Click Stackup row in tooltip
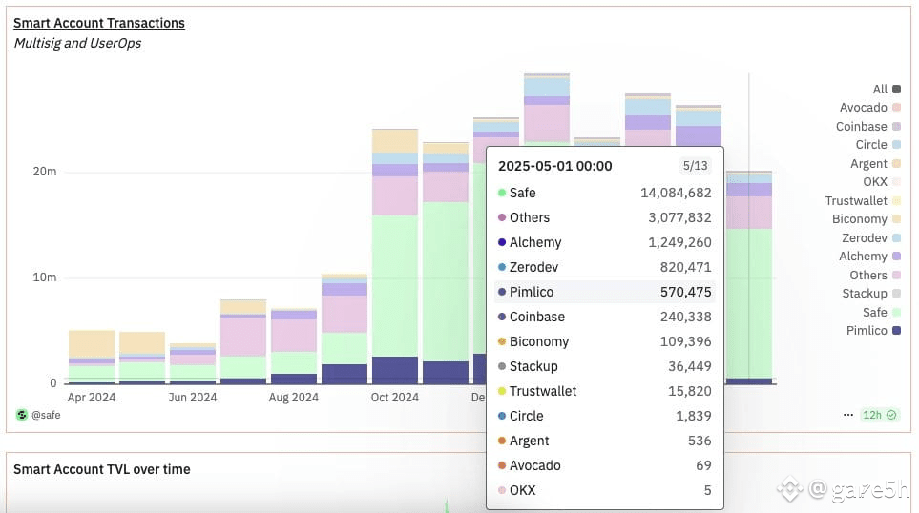Screen dimensions: 919x513 (604, 366)
